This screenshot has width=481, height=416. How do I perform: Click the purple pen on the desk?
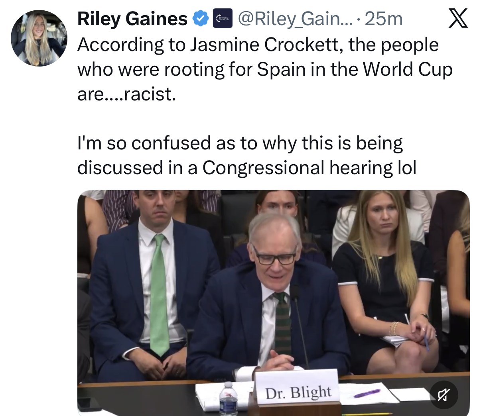(x=367, y=394)
